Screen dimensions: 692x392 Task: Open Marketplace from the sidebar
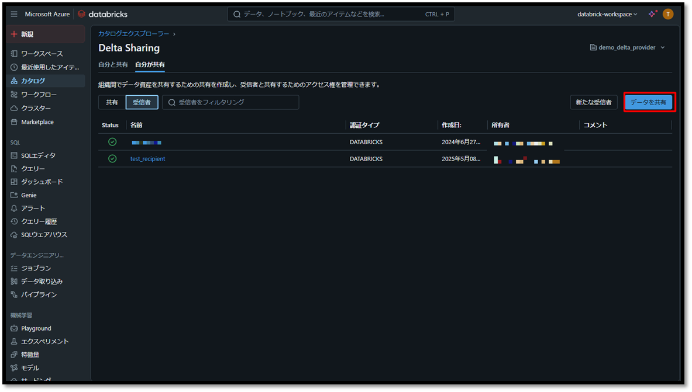point(37,122)
